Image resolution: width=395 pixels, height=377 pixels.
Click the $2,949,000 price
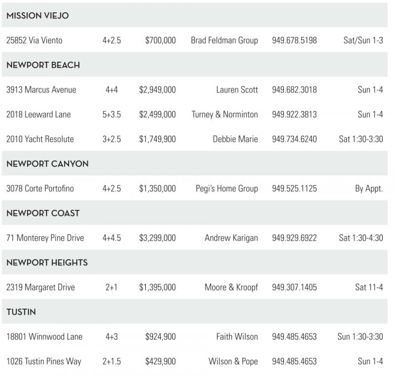point(158,90)
